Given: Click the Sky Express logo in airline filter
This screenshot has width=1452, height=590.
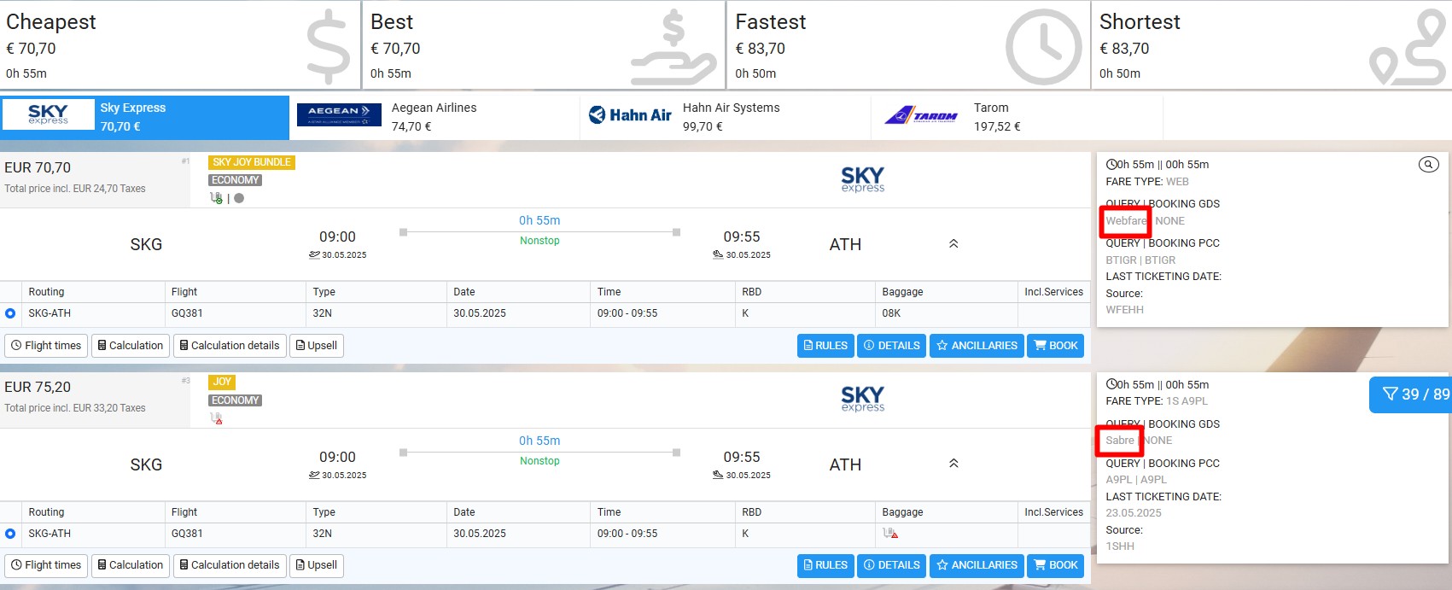Looking at the screenshot, I should point(48,114).
